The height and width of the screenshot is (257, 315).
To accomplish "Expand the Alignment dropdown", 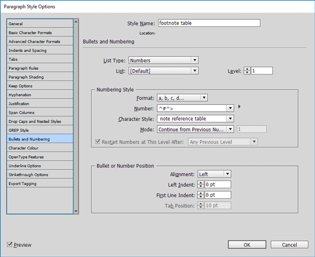I will coord(214,174).
